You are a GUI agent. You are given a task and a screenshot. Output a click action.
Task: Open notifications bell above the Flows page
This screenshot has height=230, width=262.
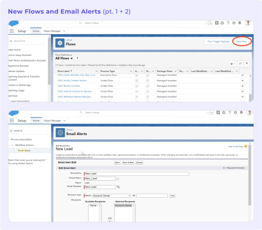click(x=240, y=23)
